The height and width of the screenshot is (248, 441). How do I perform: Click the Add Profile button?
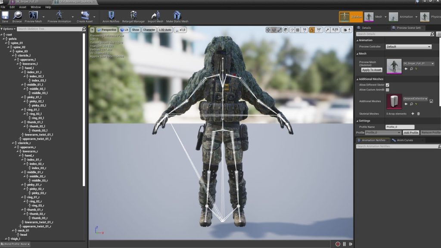pos(410,133)
